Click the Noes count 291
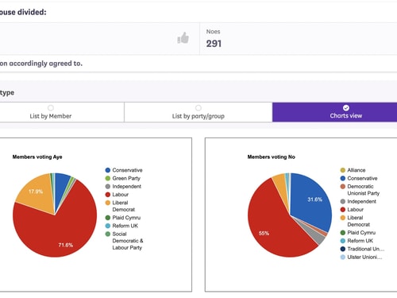The image size is (397, 298). tap(214, 44)
